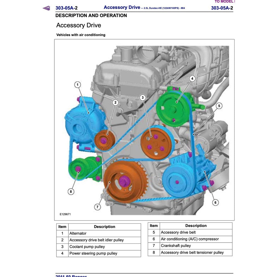Click callout circle 7 on the crankshaft pulley
277x277 pixels.
pos(97,207)
